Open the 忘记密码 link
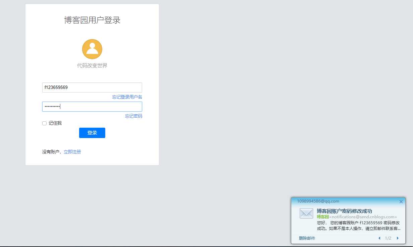Viewport: 413px width, 247px height. tap(133, 116)
